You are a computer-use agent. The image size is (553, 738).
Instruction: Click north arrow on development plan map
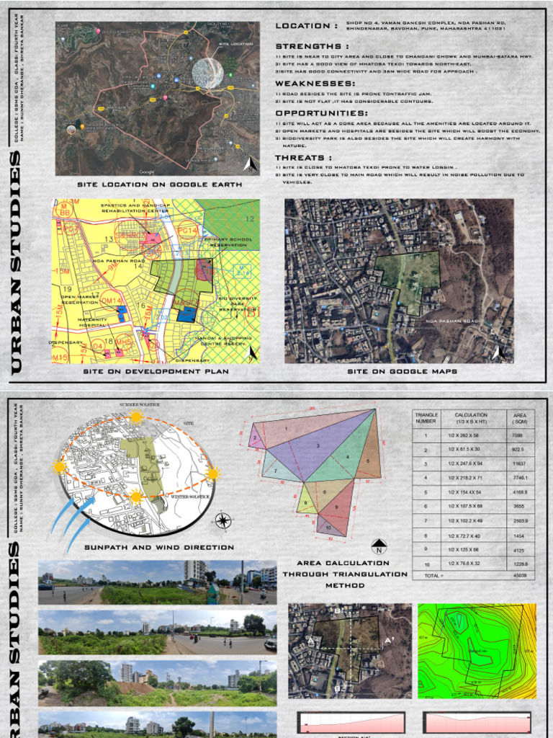(253, 353)
